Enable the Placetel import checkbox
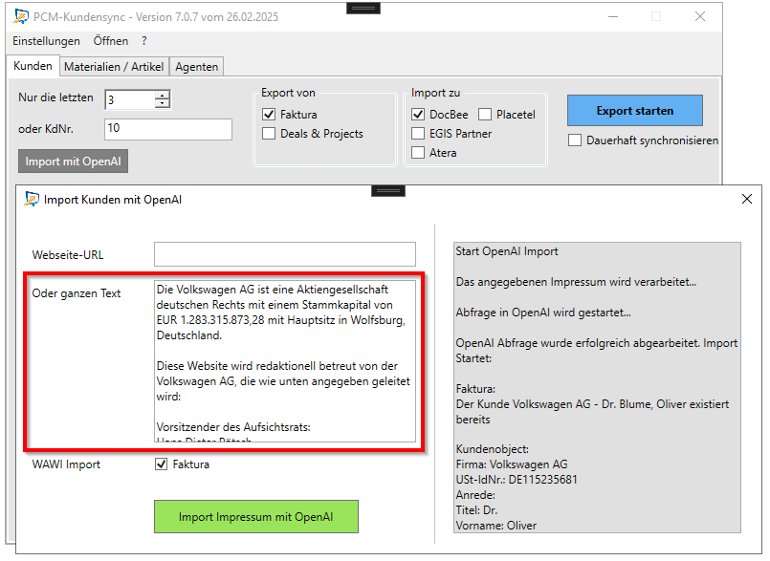Image resolution: width=770 pixels, height=561 pixels. (485, 115)
